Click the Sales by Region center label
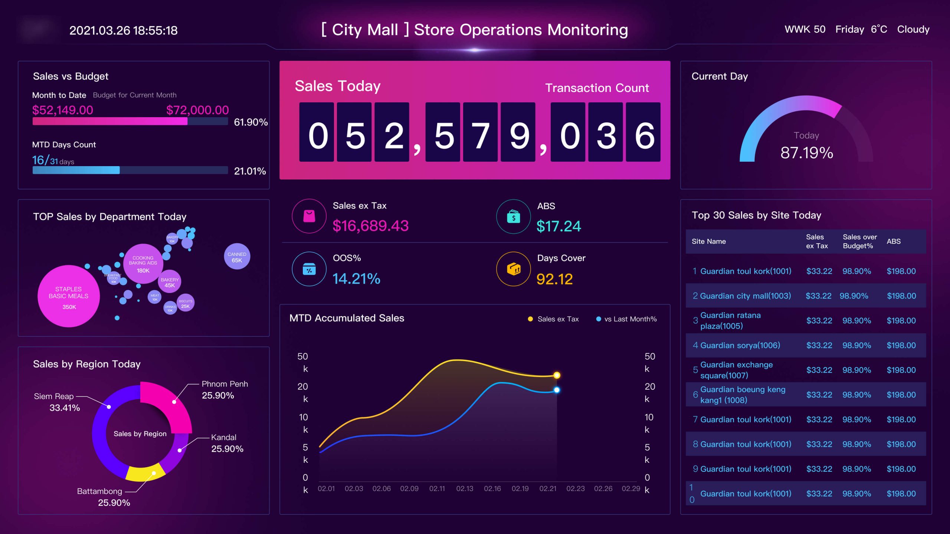Screen dimensions: 950x534 click(140, 434)
